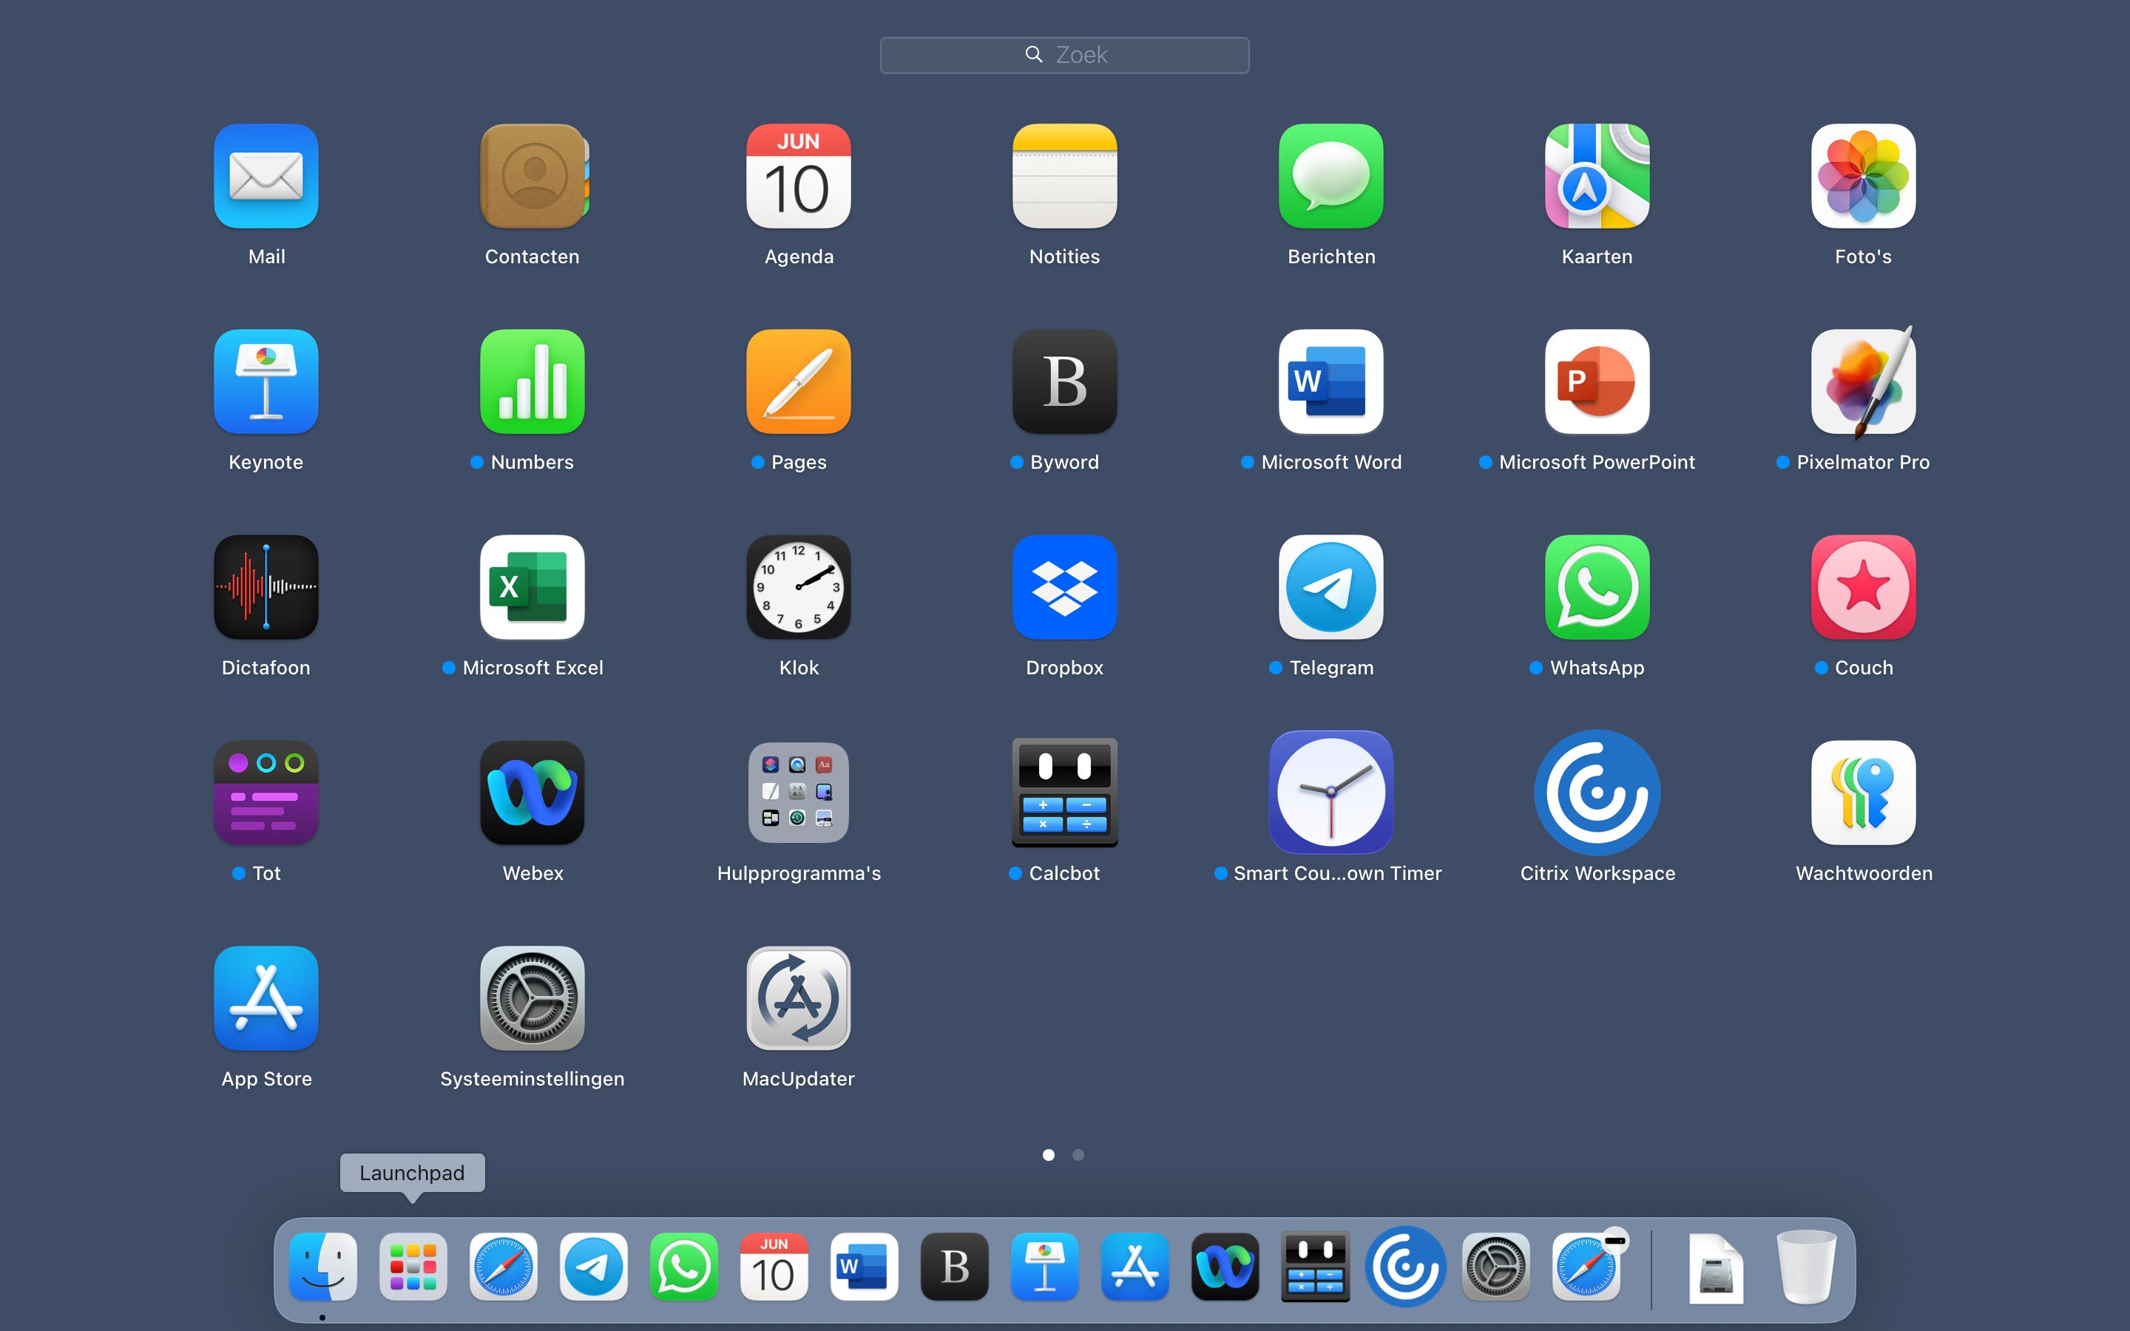This screenshot has height=1331, width=2130.
Task: Select the first Launchpad page dot
Action: (x=1048, y=1155)
